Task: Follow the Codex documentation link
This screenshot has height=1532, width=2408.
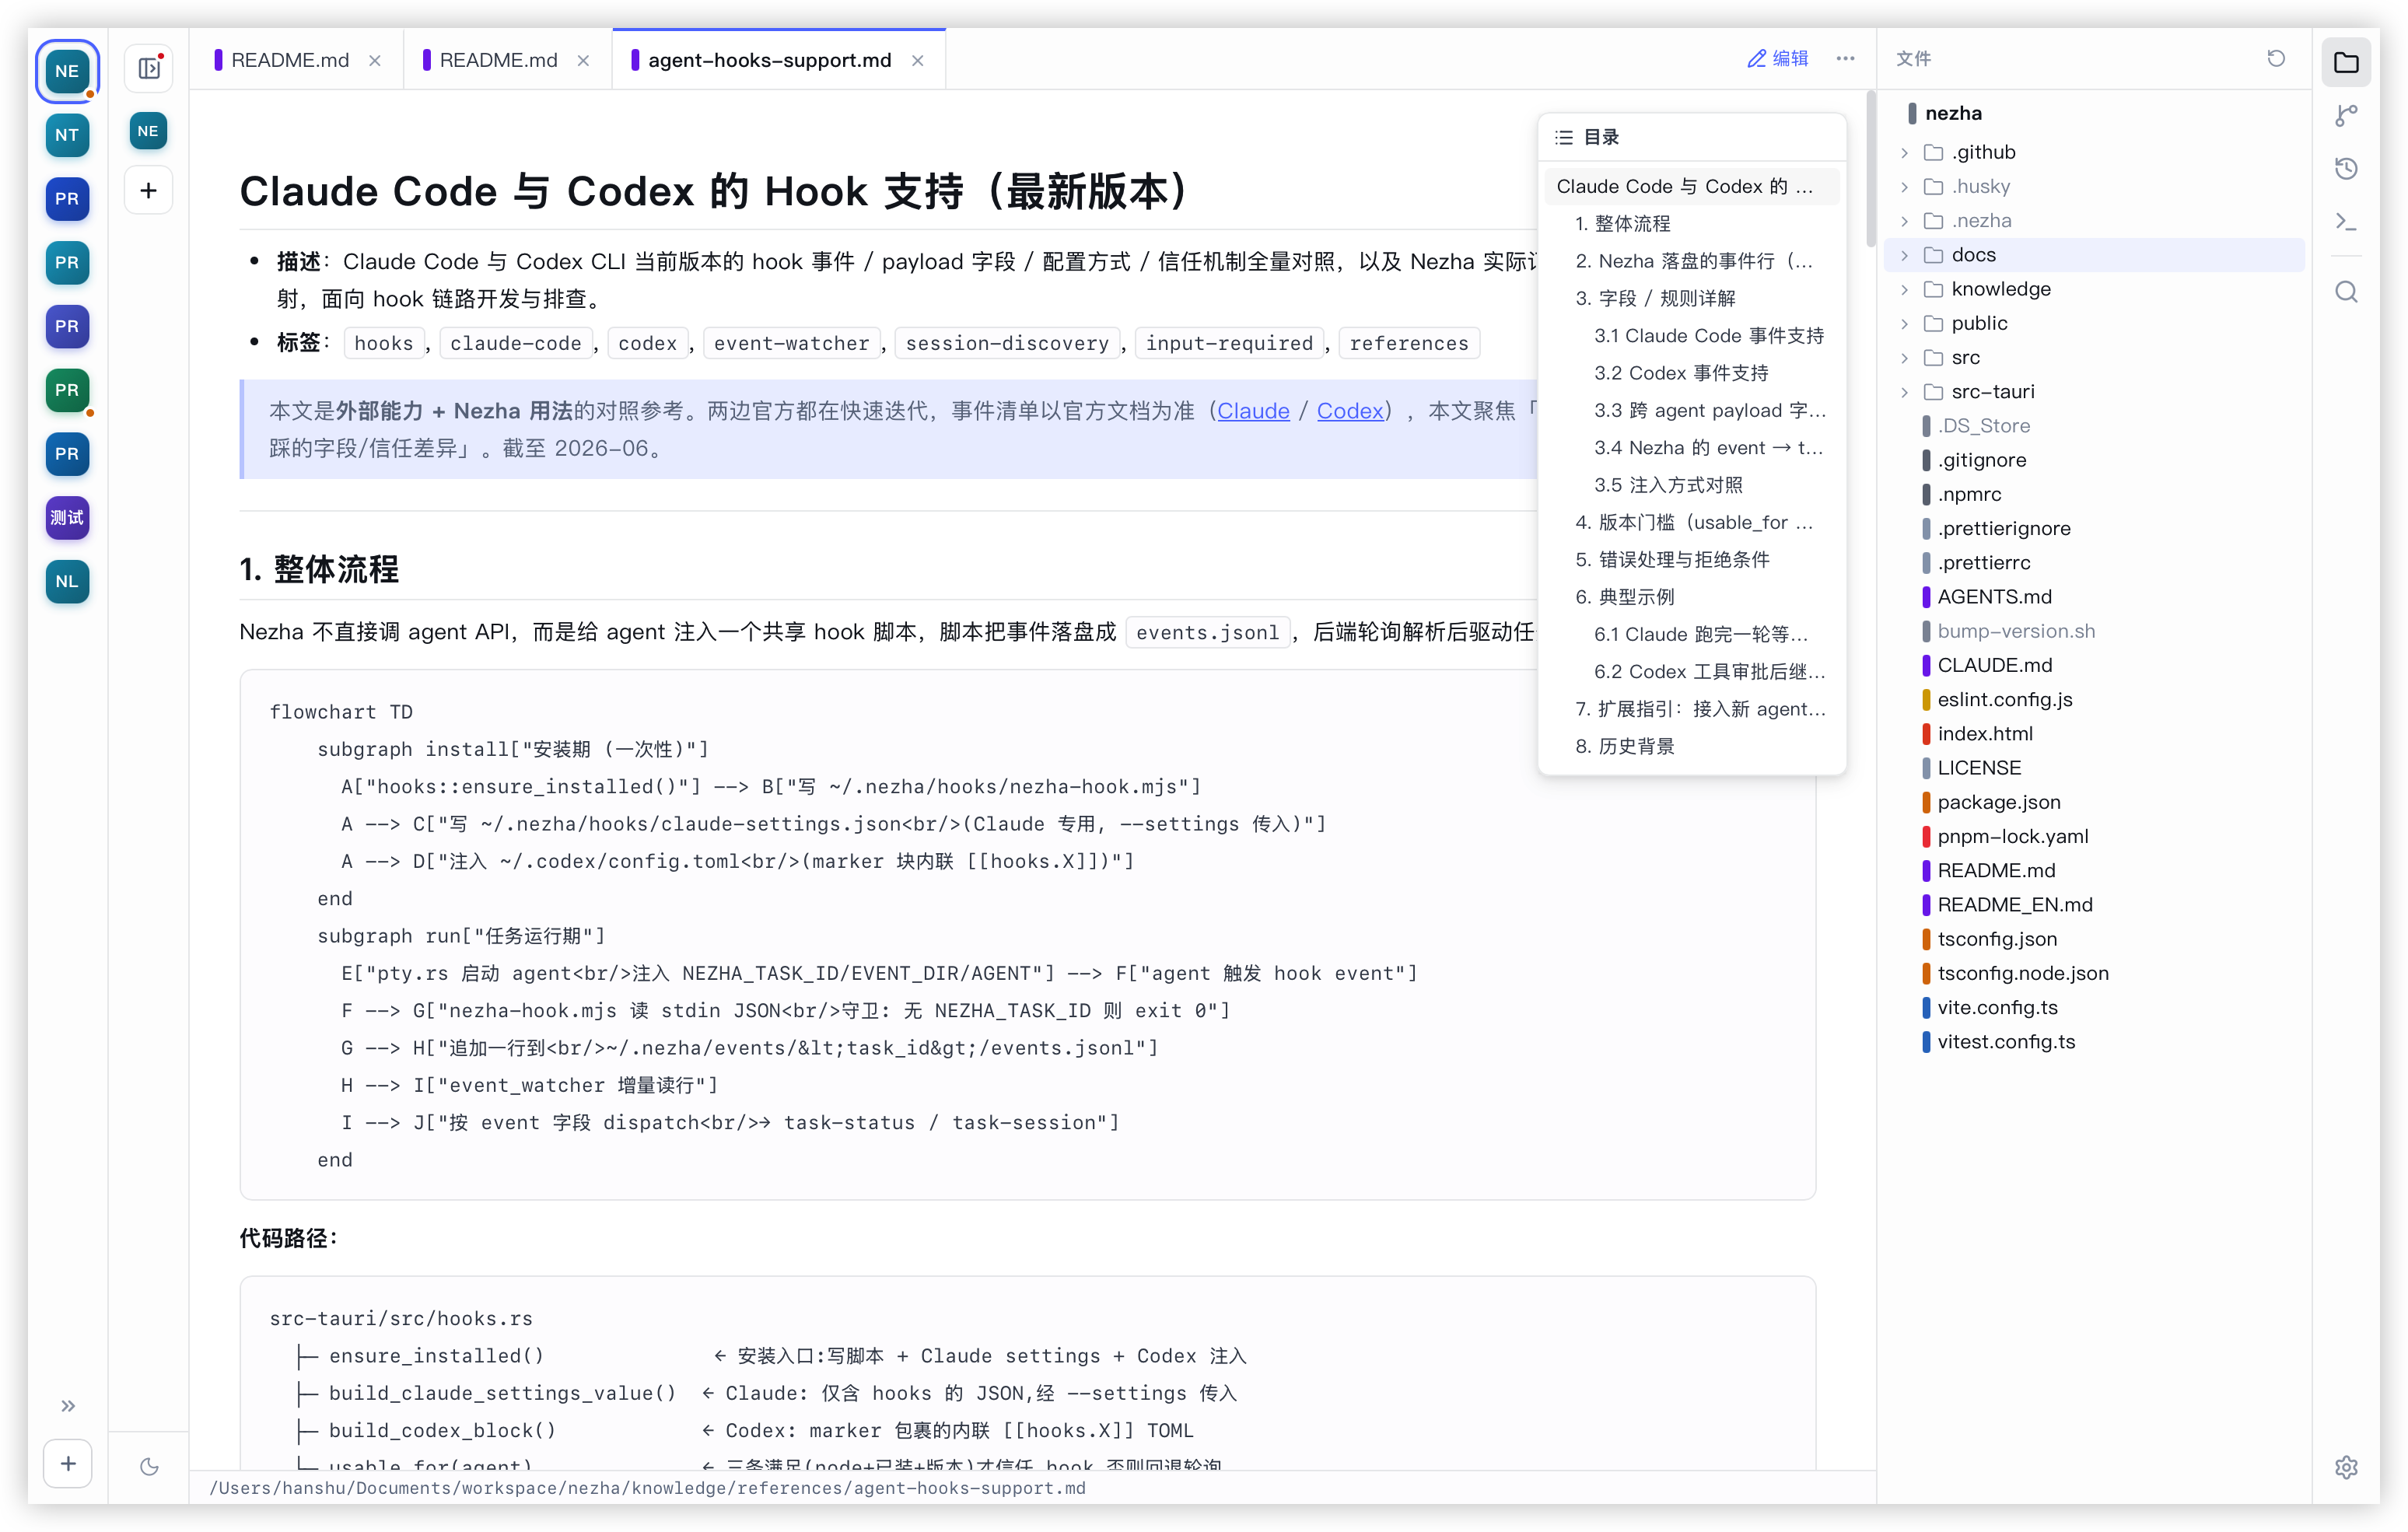Action: (x=1350, y=411)
